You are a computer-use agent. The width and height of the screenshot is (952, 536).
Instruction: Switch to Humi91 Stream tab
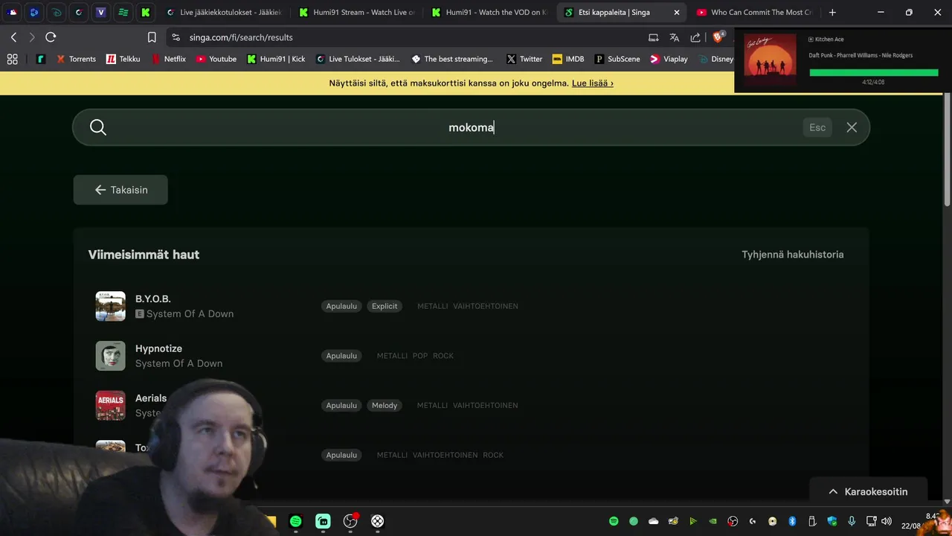pyautogui.click(x=356, y=13)
